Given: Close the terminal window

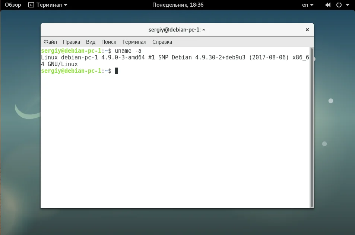Looking at the screenshot, I should (307, 30).
